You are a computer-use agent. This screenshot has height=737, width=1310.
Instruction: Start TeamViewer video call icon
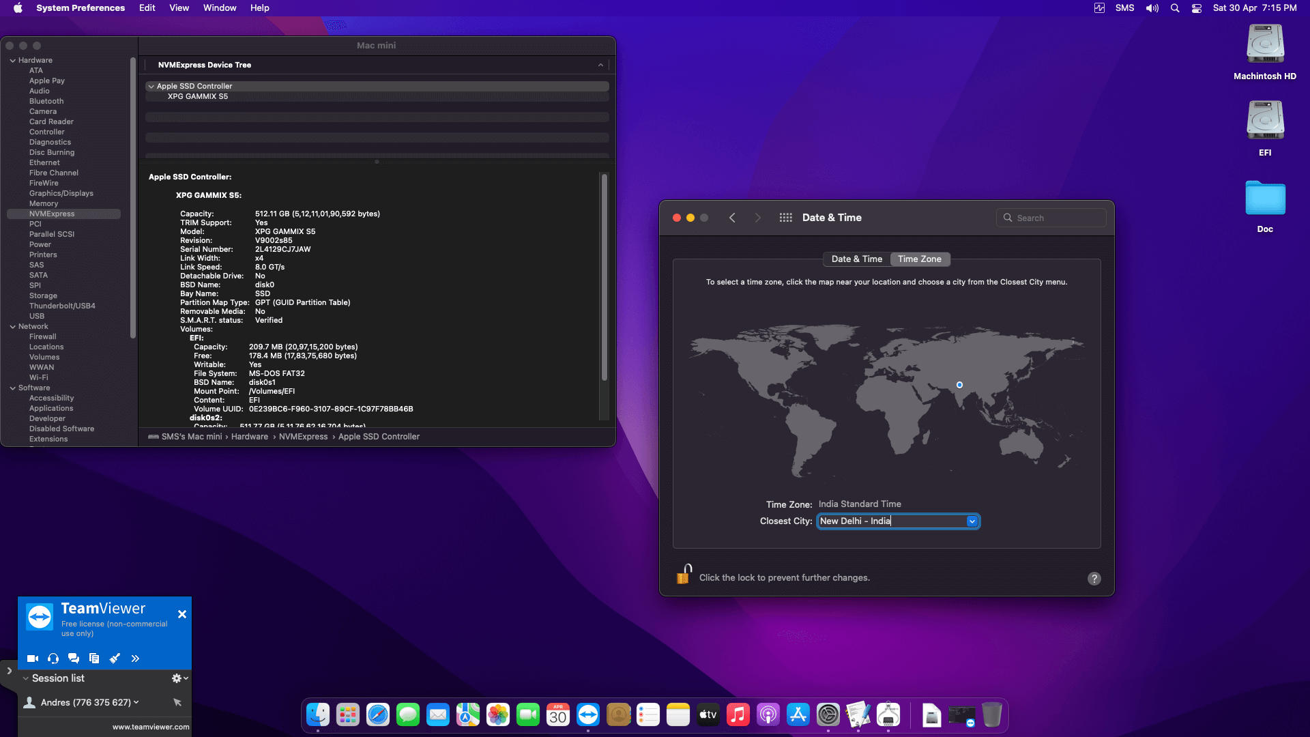click(32, 659)
